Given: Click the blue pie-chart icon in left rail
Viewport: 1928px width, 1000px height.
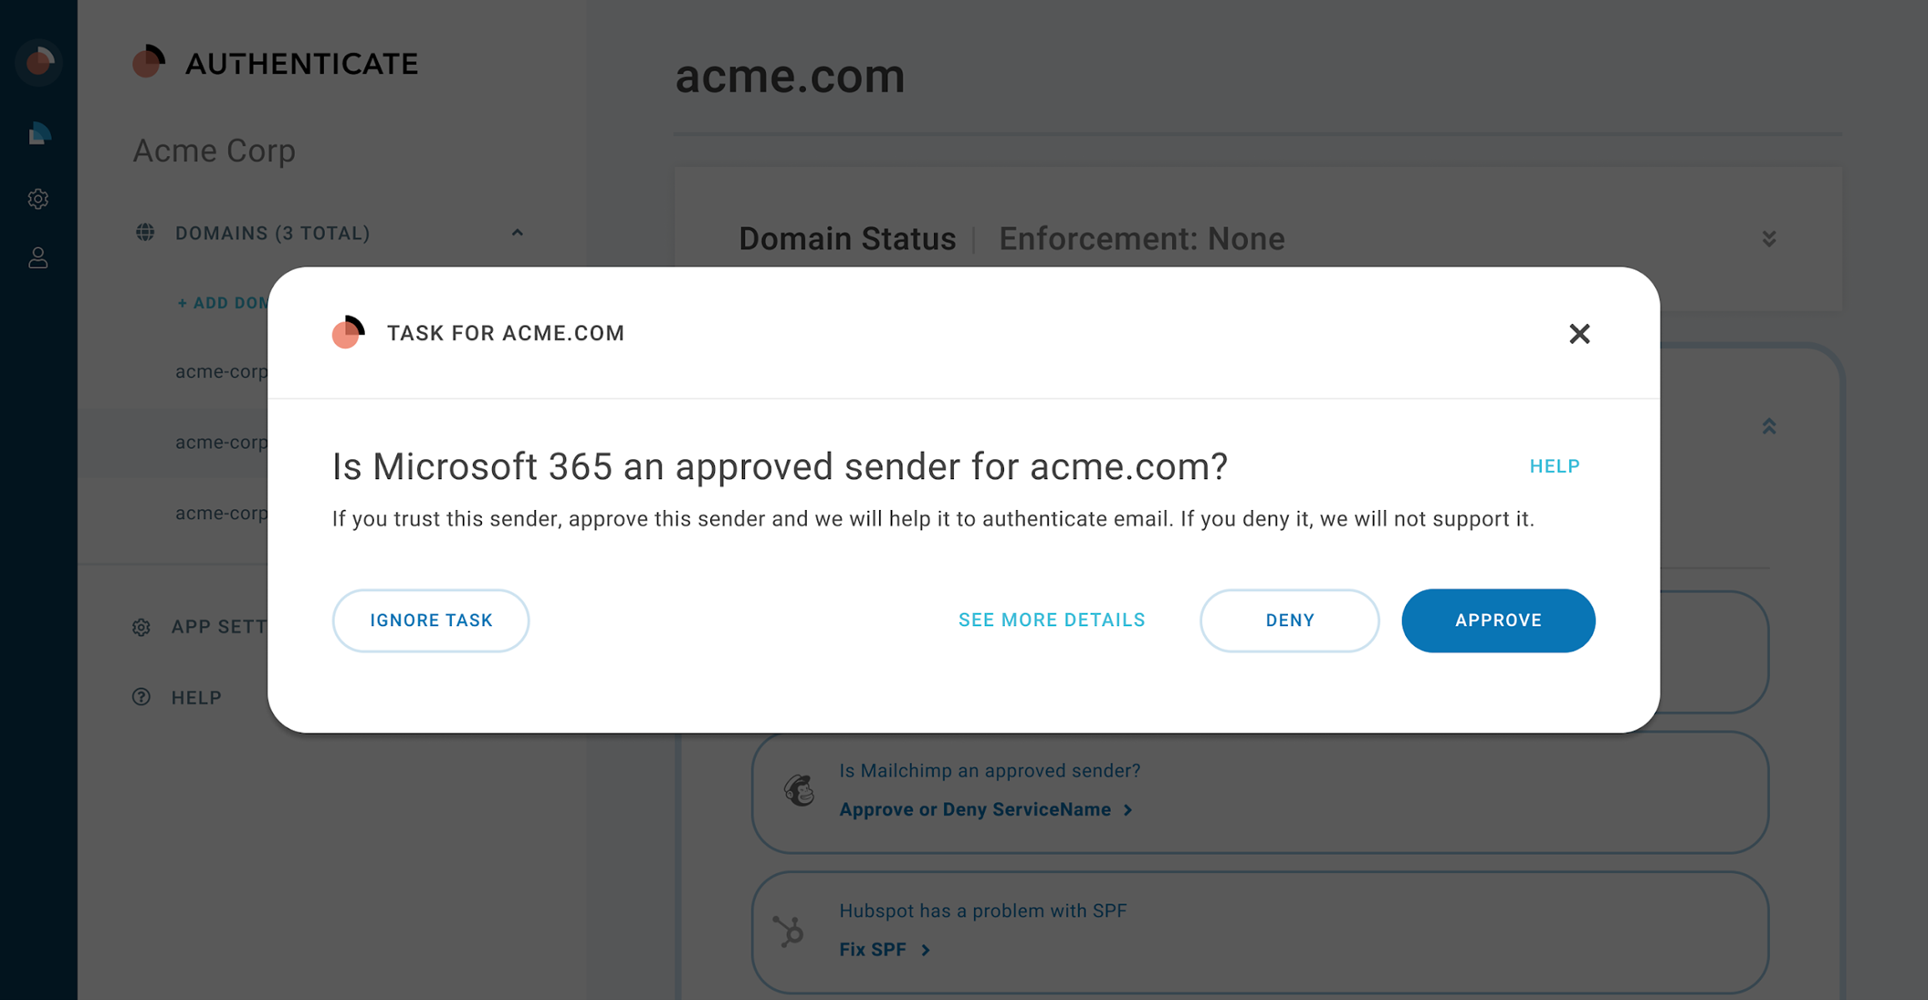Looking at the screenshot, I should click(38, 134).
